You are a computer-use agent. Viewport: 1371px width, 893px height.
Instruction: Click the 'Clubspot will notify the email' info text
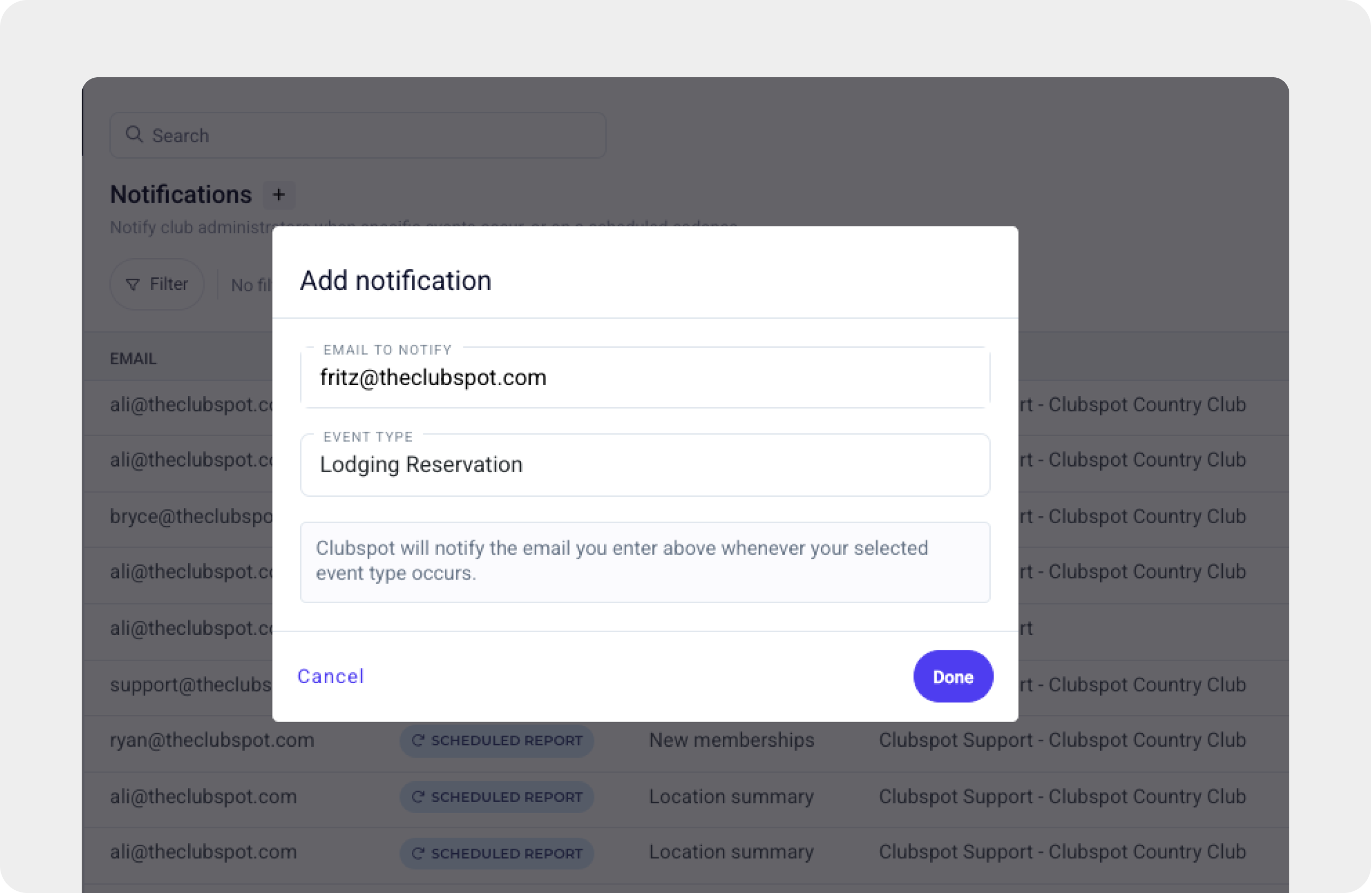[622, 560]
